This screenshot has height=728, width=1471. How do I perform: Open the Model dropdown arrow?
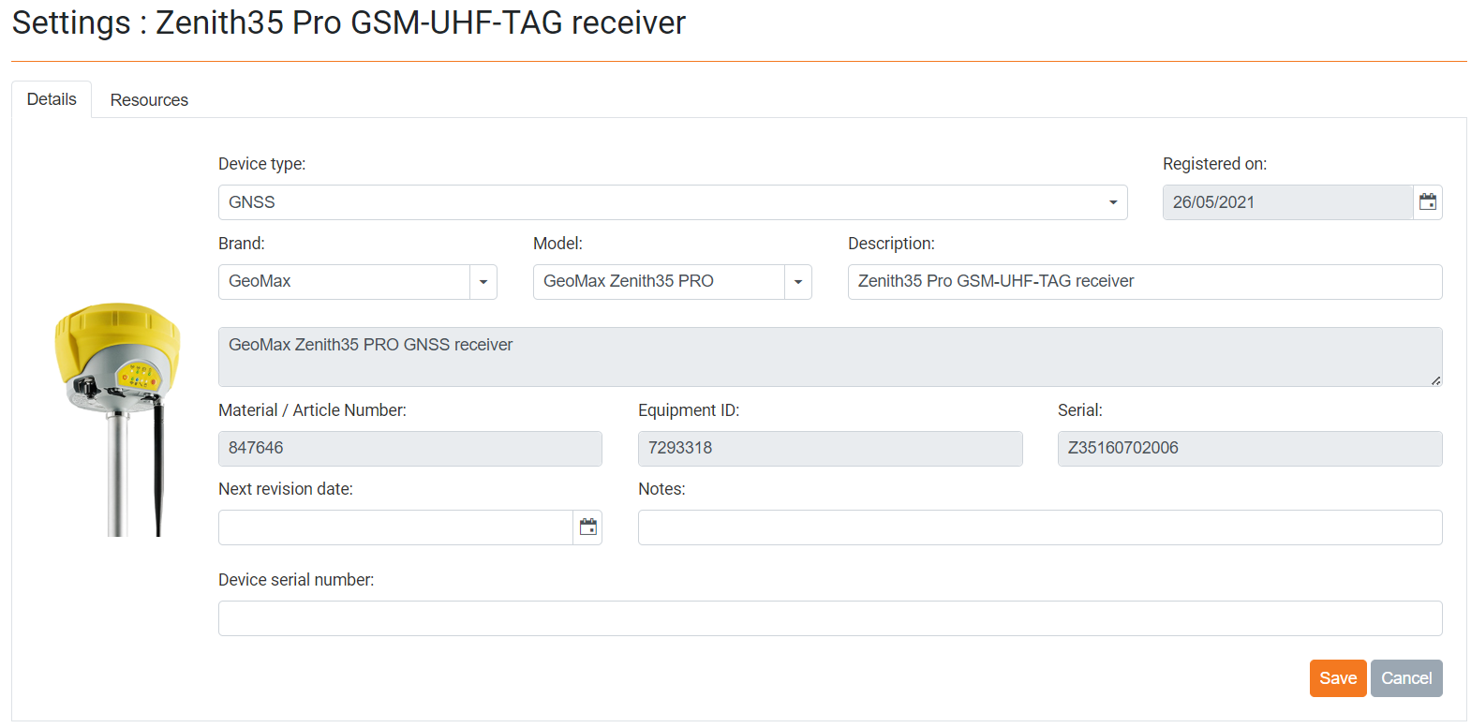click(798, 282)
